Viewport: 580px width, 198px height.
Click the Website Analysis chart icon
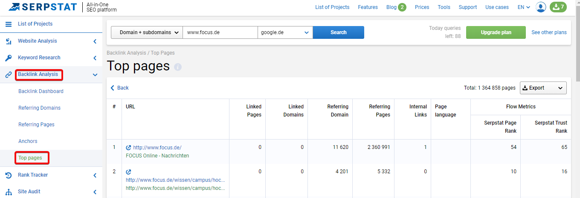[9, 41]
